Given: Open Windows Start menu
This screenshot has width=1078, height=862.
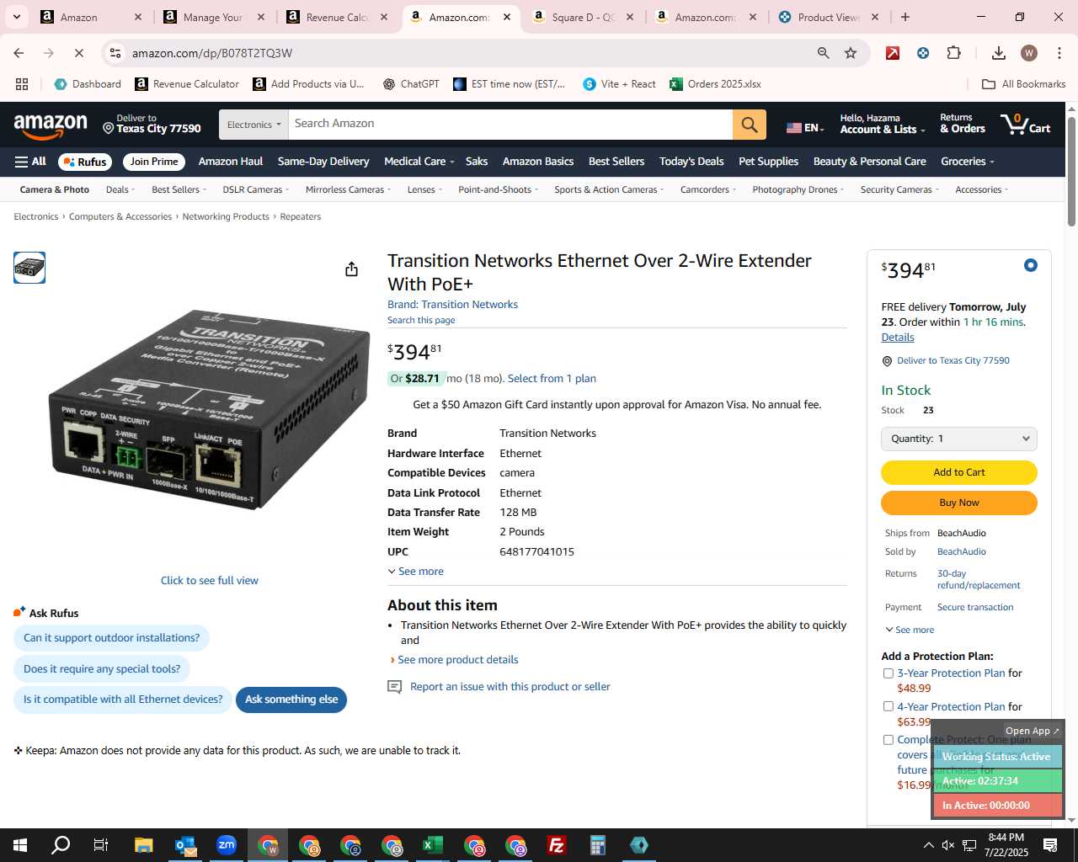Looking at the screenshot, I should pos(20,845).
